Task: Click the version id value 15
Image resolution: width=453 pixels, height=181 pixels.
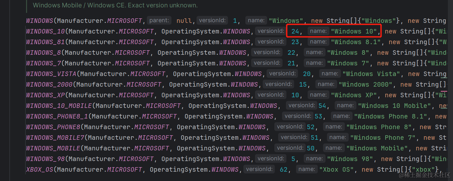Action: [303, 84]
